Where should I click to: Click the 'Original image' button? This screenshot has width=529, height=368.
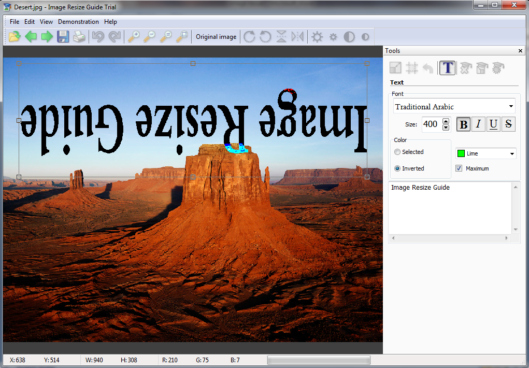216,37
